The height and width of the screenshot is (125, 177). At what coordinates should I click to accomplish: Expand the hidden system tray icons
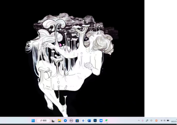point(139,121)
